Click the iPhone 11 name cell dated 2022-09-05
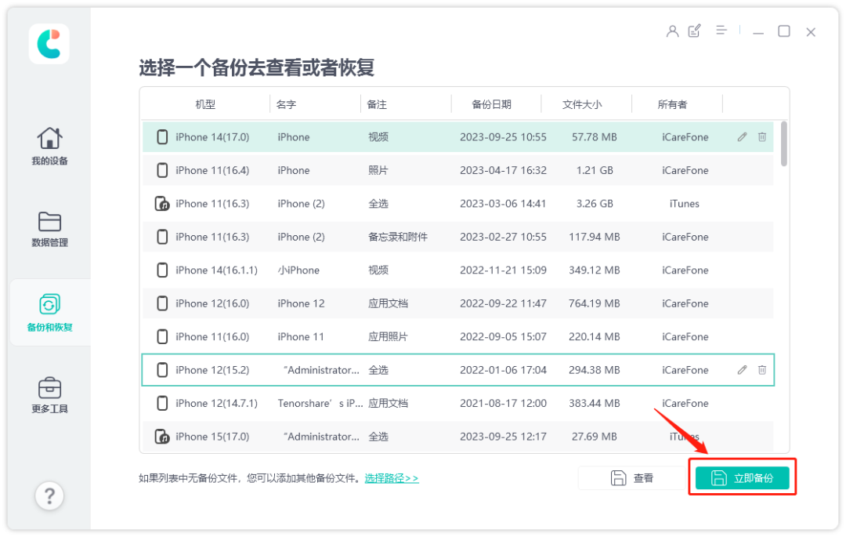 pyautogui.click(x=301, y=337)
